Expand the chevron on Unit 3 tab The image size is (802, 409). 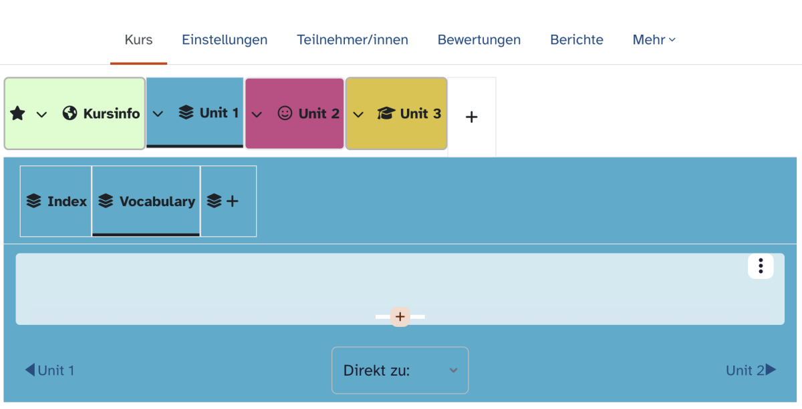(358, 114)
